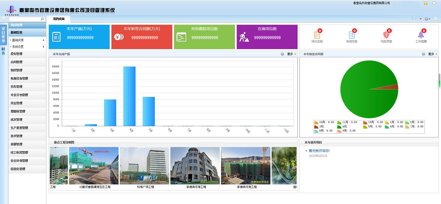Click the yellow star favorites icon
Image resolution: width=441 pixels, height=204 pixels.
tap(426, 3)
